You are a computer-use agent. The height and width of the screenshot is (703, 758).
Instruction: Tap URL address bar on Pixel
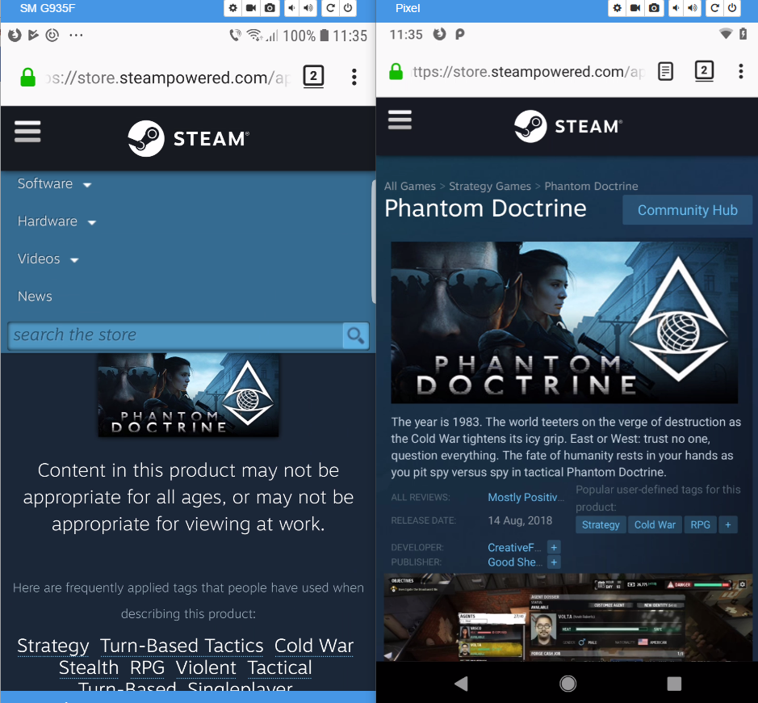(529, 72)
